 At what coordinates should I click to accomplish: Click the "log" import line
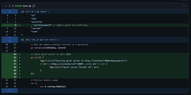34,19
